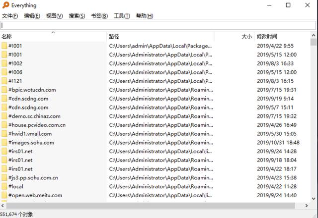Select #irs01.net modified 2019/9/18 18:04
The width and height of the screenshot is (318, 218).
[20, 160]
